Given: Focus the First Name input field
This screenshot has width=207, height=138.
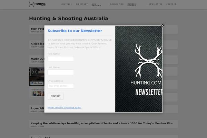Looking at the screenshot, I should 61,59.
